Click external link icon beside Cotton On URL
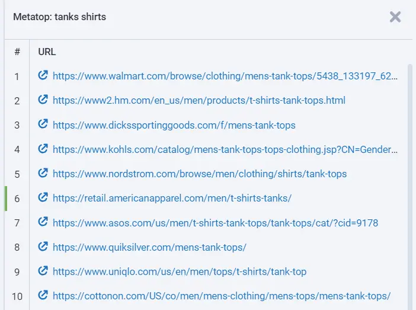 pos(43,295)
